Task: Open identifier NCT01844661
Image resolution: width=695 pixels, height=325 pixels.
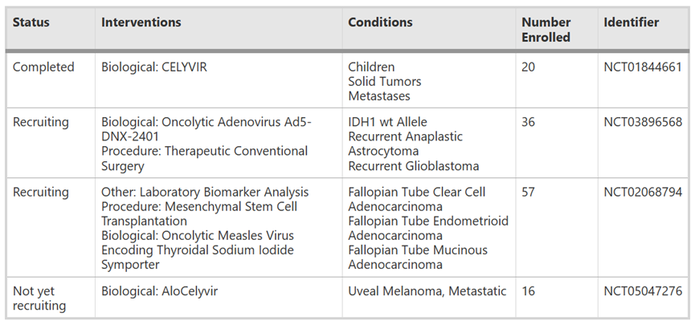Action: point(643,67)
